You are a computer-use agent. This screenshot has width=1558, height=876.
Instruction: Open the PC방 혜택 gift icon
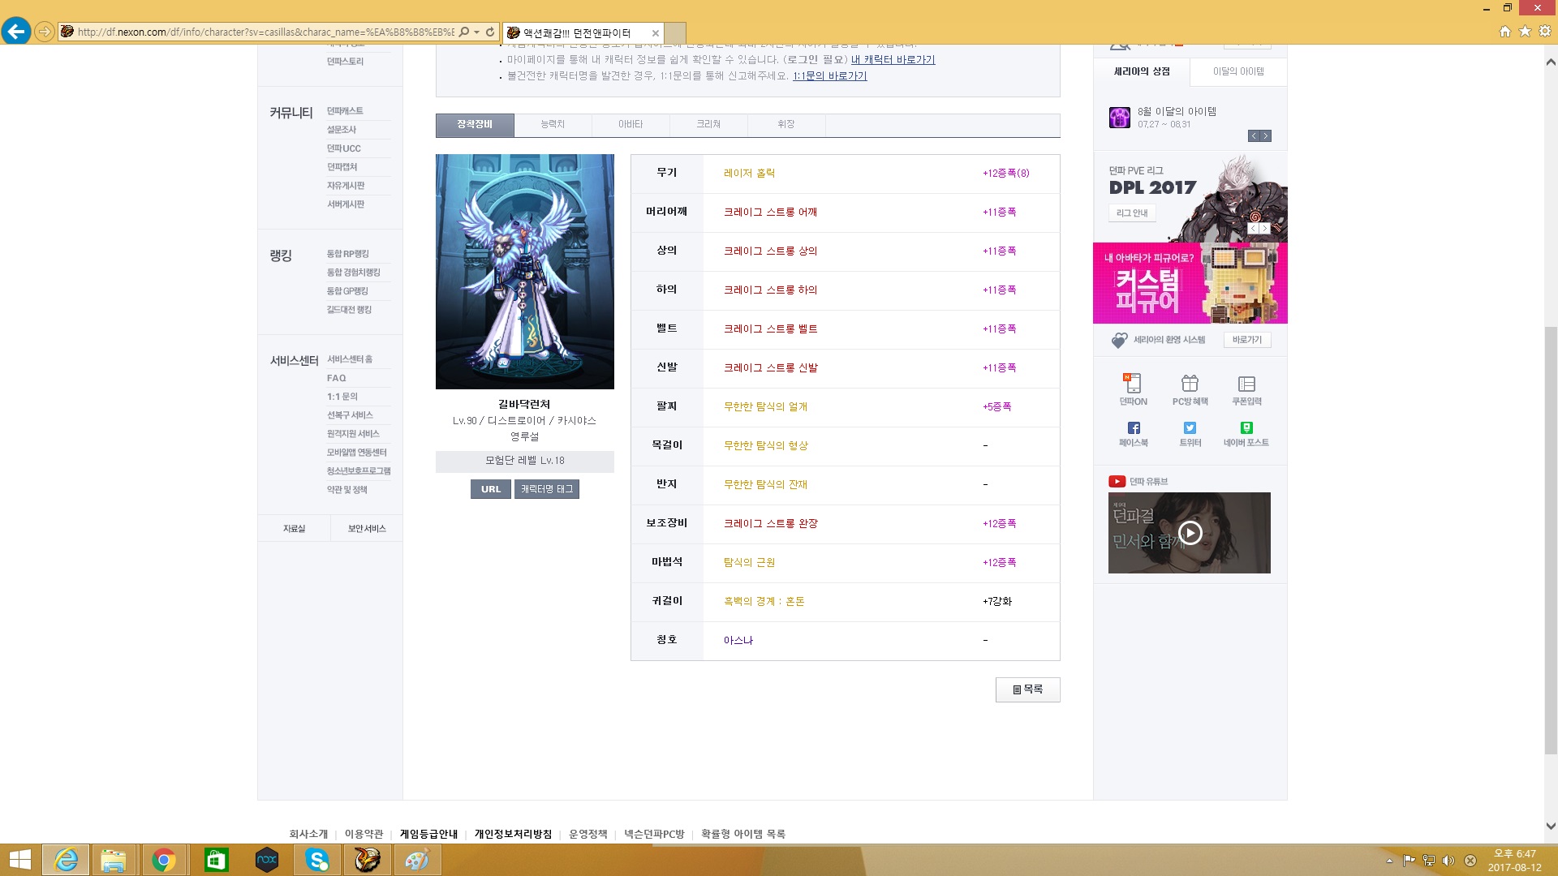(1190, 384)
